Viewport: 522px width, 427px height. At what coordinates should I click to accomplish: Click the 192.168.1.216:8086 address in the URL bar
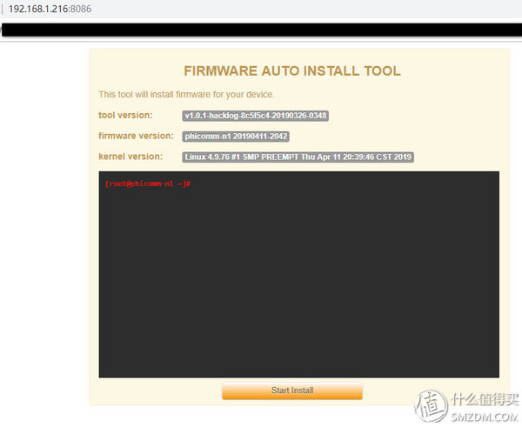point(50,9)
